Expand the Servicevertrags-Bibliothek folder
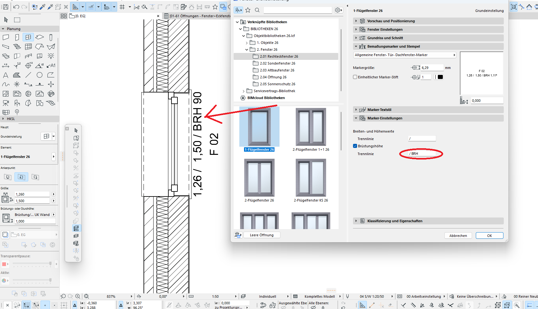 (243, 91)
